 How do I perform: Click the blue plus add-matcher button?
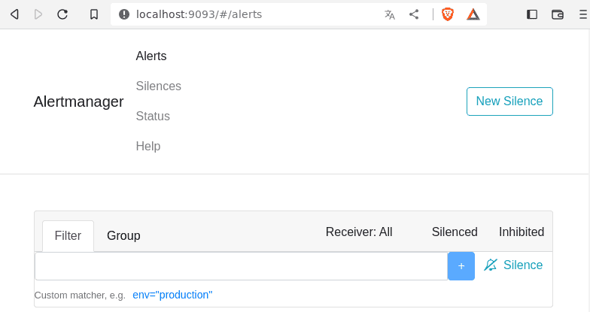coord(461,266)
